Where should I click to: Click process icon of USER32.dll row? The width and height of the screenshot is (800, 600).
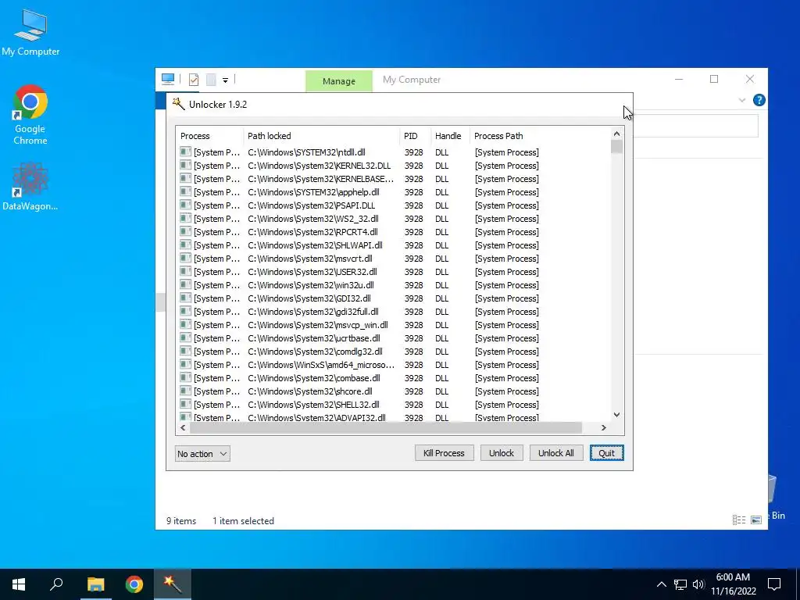(185, 271)
